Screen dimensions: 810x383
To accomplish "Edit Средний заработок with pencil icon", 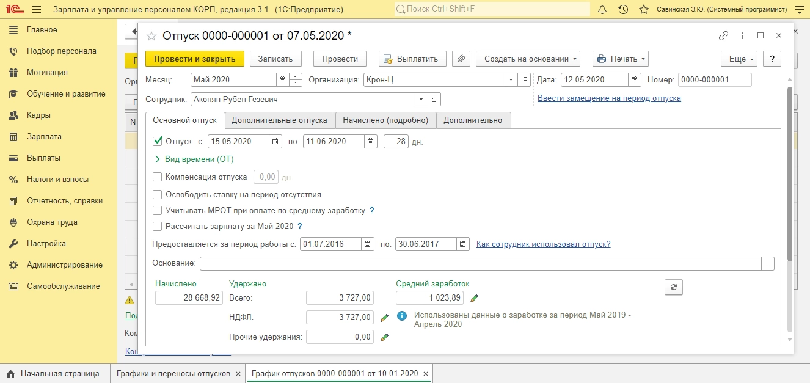I will coord(474,298).
